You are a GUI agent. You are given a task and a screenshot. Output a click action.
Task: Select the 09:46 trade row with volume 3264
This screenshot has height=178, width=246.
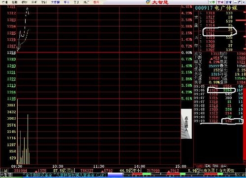(x=218, y=90)
